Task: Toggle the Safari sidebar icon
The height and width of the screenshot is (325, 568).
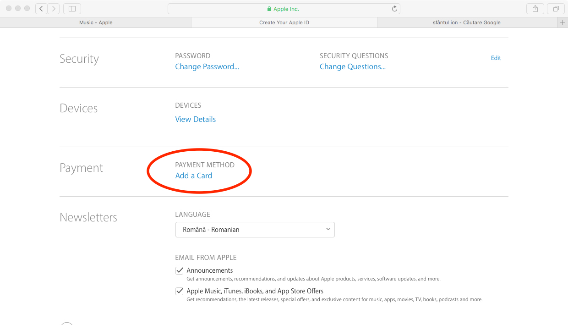Action: (x=72, y=9)
